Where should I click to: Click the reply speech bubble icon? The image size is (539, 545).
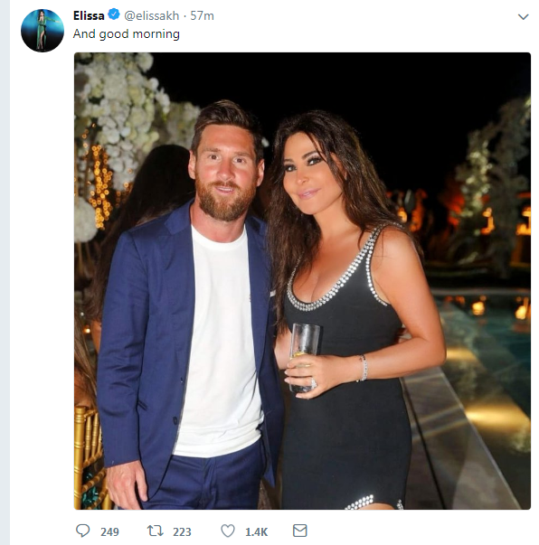tap(83, 531)
